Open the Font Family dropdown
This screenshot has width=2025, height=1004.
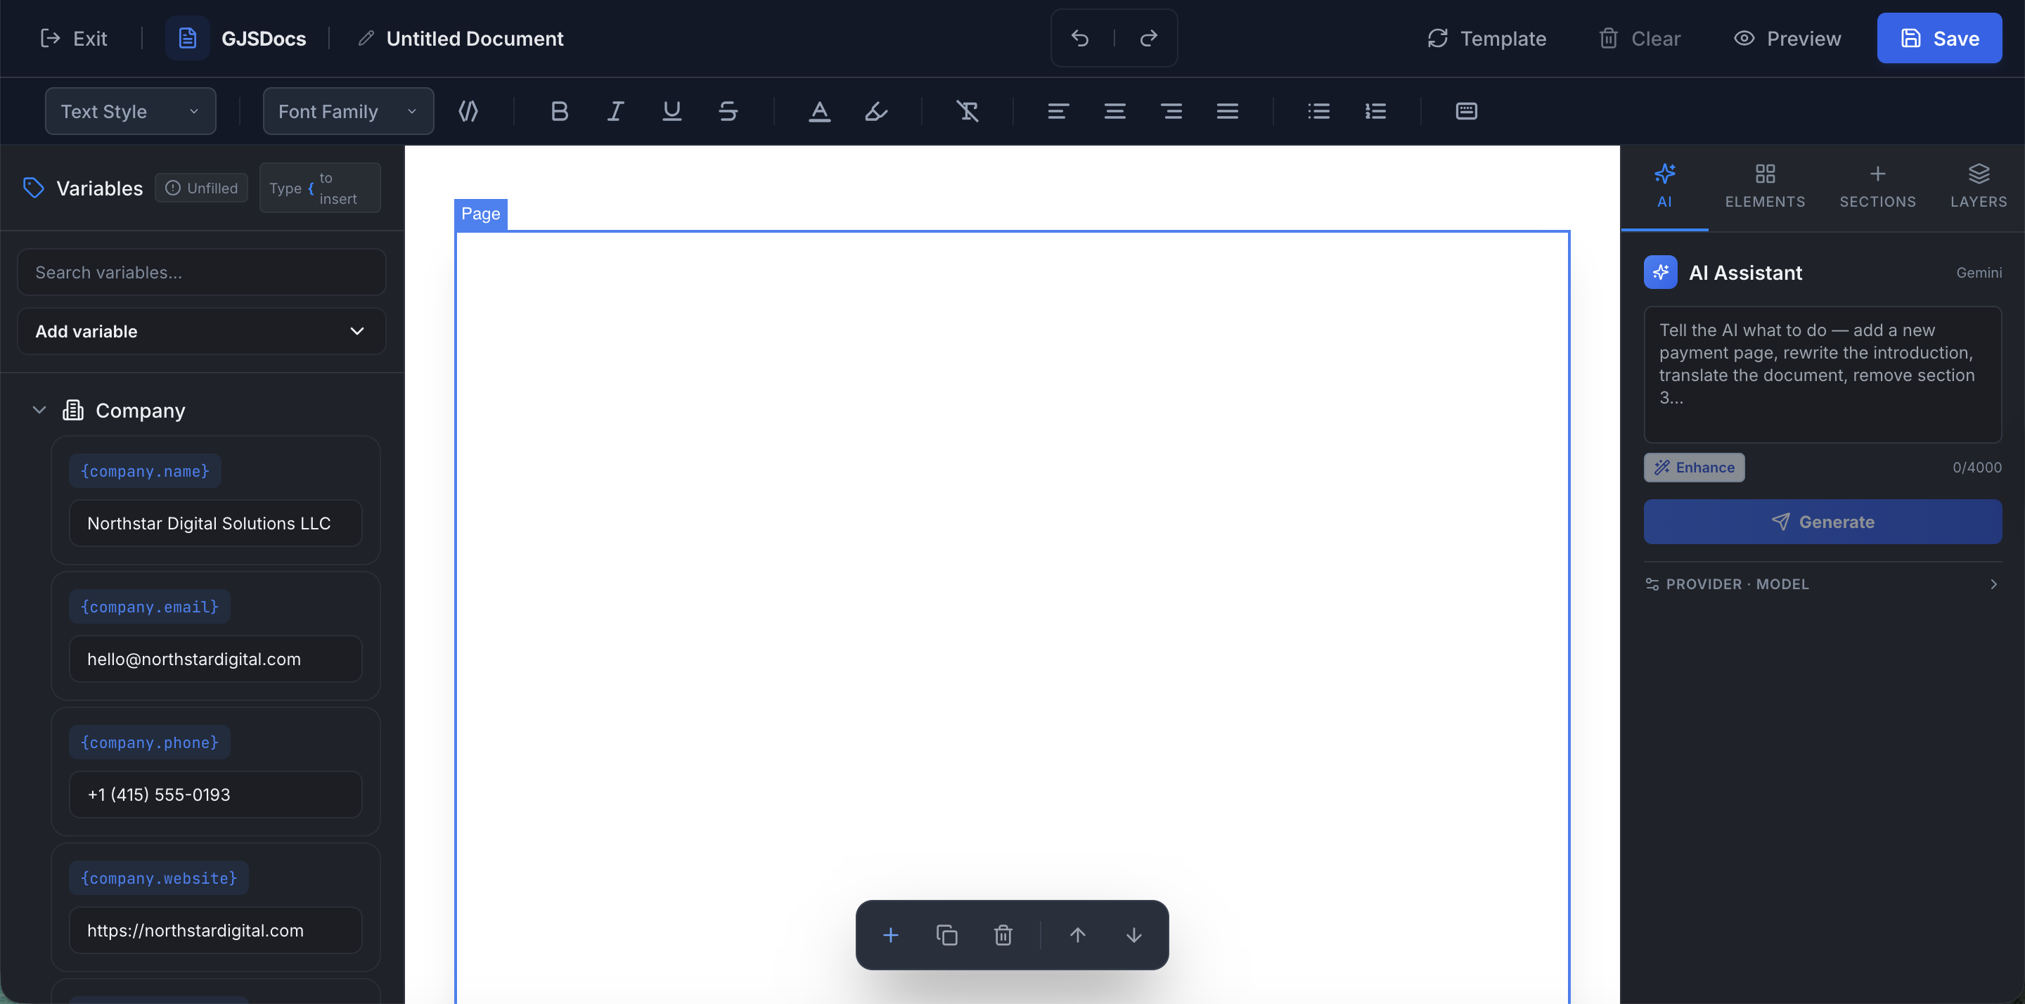point(348,111)
